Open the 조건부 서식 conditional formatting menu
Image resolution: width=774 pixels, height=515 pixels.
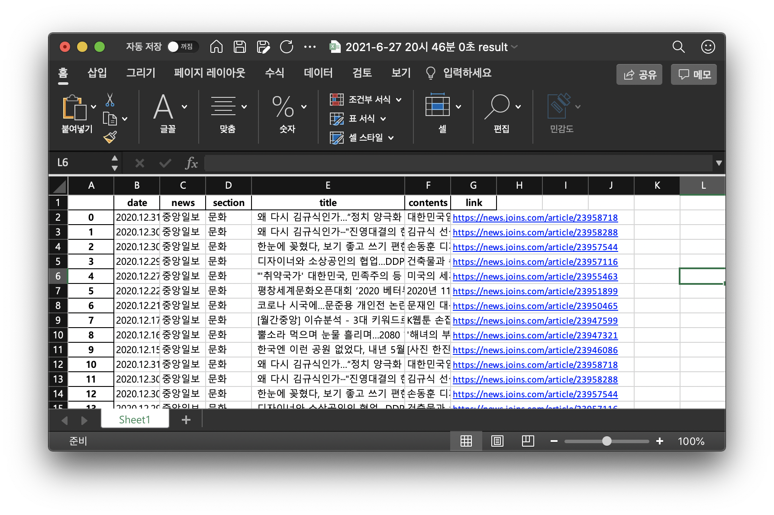click(x=366, y=100)
